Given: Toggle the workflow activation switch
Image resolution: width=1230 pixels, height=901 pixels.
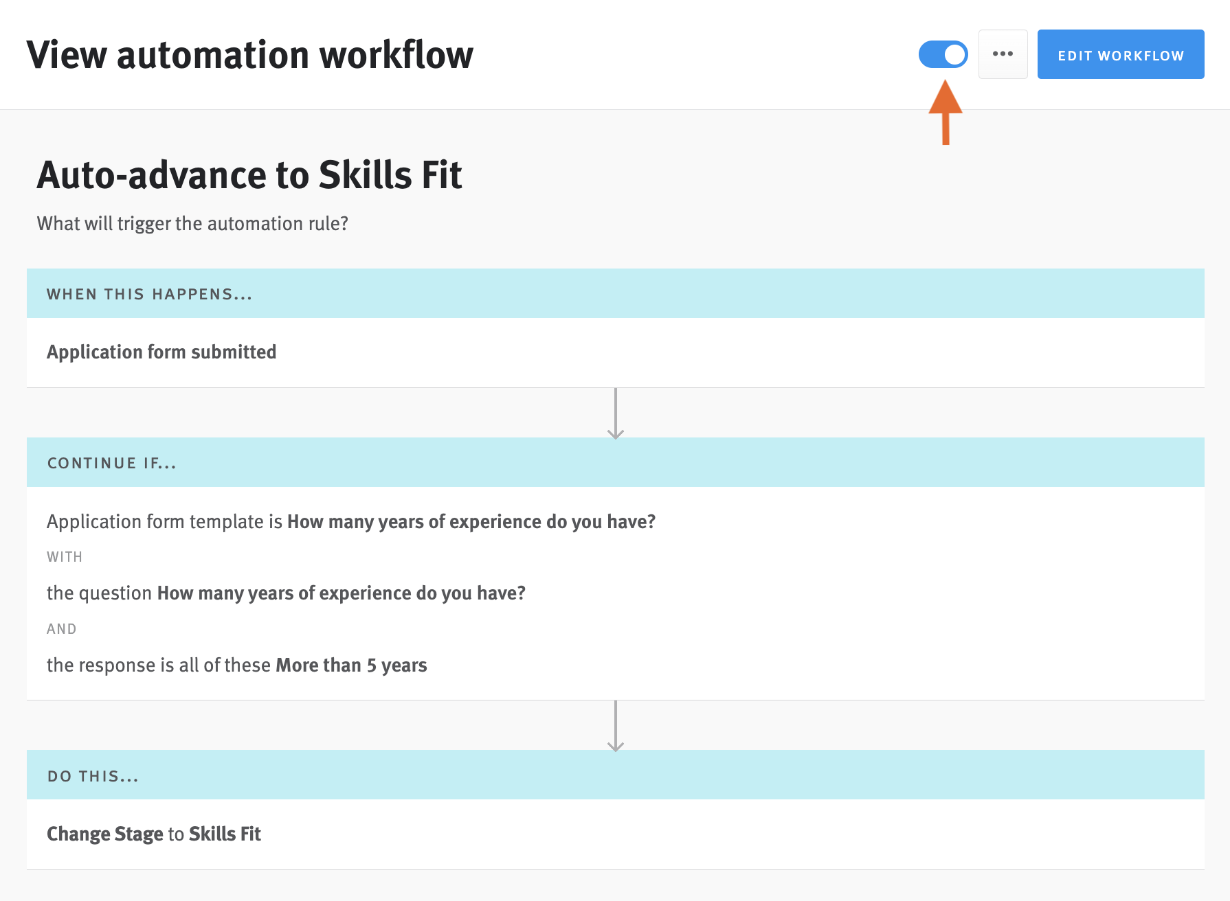Looking at the screenshot, I should (943, 54).
